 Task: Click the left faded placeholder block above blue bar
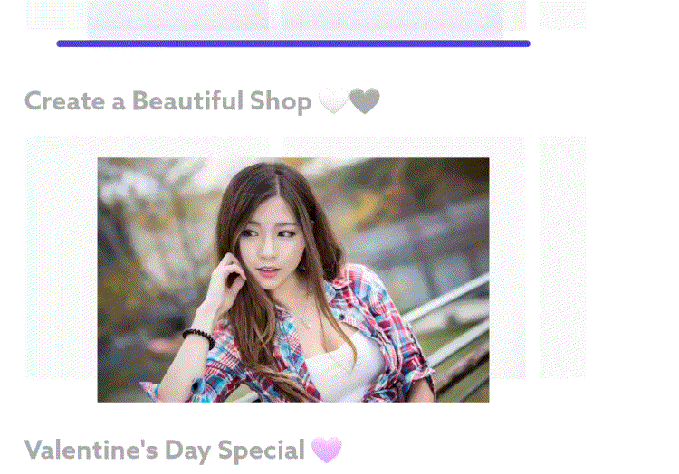click(x=177, y=16)
